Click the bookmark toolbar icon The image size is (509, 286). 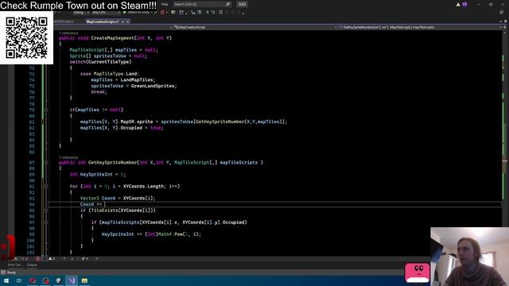[x=221, y=13]
